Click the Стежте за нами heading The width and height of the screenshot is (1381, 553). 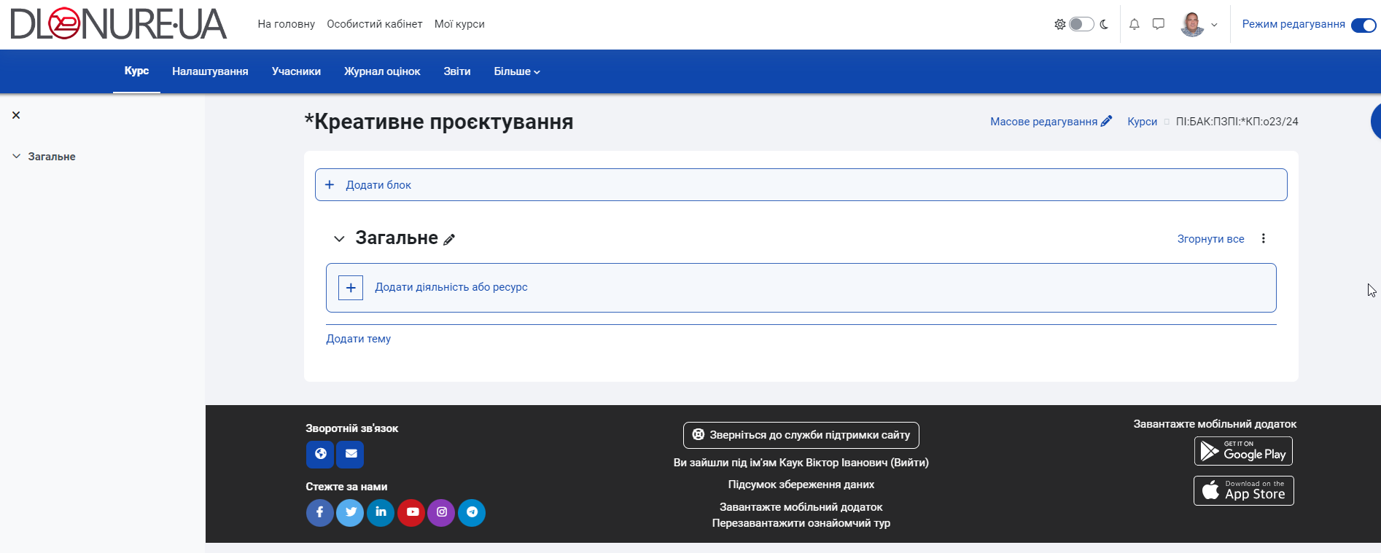point(346,487)
